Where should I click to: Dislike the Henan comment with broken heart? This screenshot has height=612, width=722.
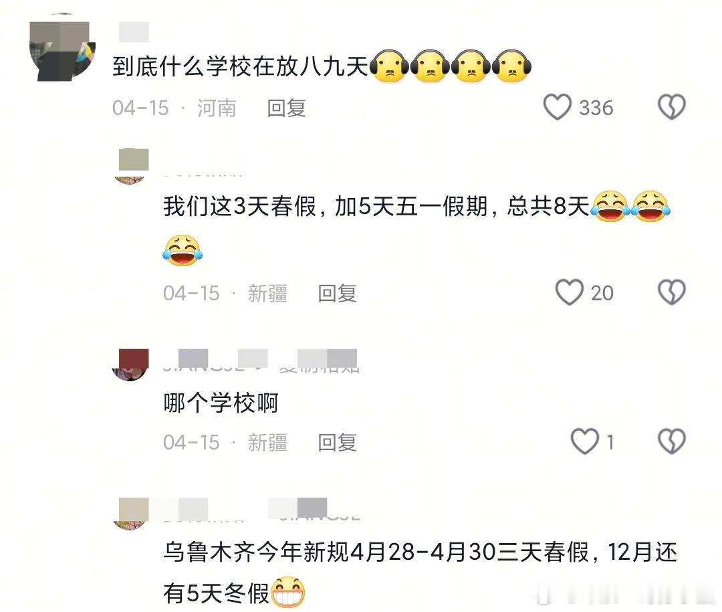click(672, 108)
